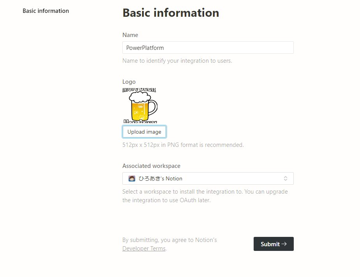360x277 pixels.
Task: Click the workspace avatar icon
Action: (132, 178)
